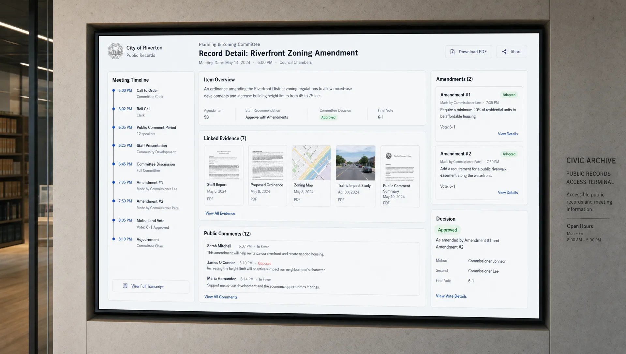626x354 pixels.
Task: Click the Council Chambers location text
Action: click(295, 62)
